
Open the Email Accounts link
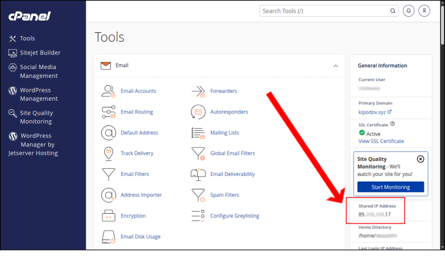coord(138,91)
